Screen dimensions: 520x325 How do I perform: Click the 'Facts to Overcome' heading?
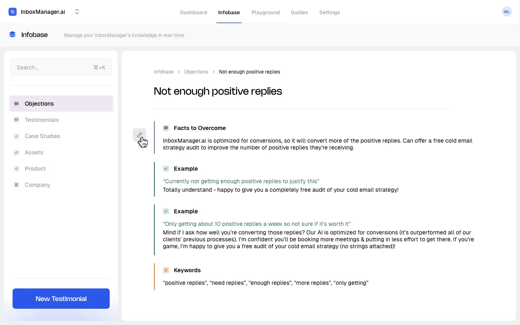(x=200, y=128)
